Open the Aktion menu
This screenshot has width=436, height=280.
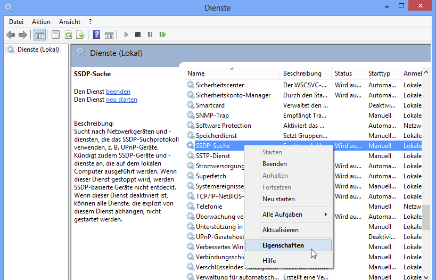coord(41,22)
